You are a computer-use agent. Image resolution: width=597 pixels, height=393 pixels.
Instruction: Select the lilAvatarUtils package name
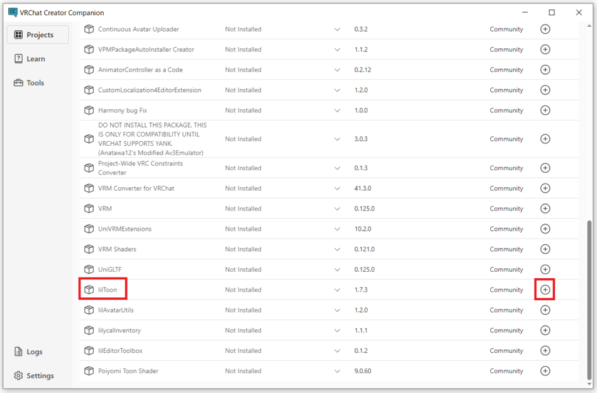[x=116, y=310]
